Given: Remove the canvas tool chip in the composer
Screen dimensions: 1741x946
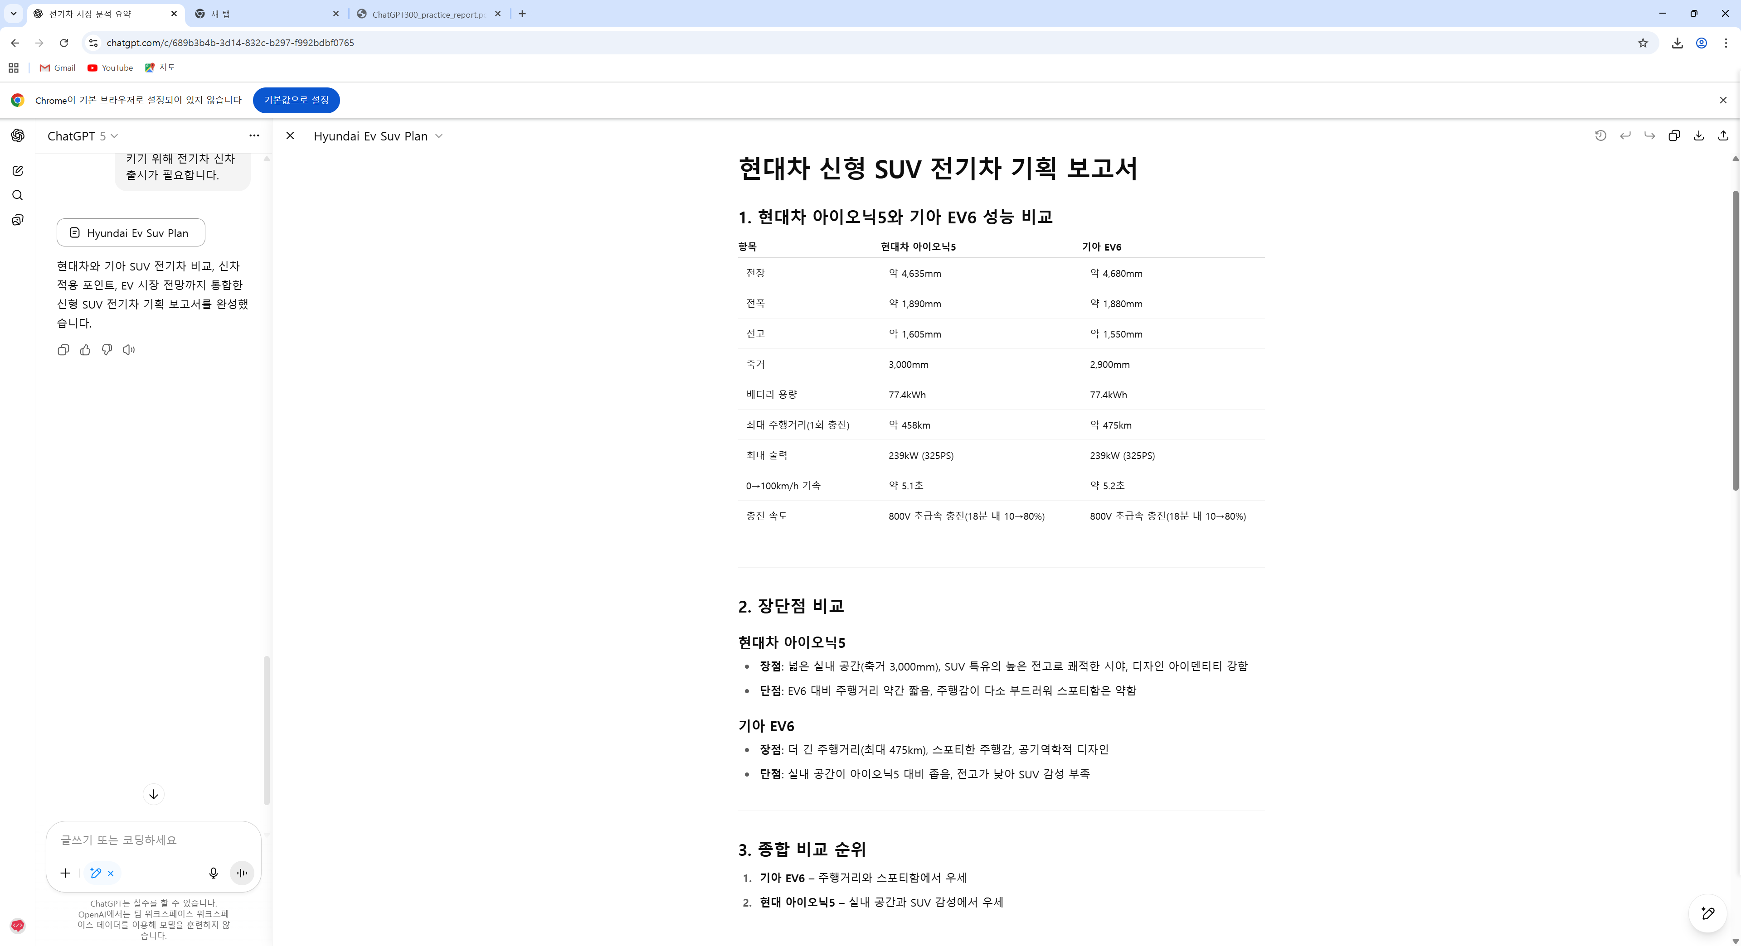Looking at the screenshot, I should [x=111, y=873].
